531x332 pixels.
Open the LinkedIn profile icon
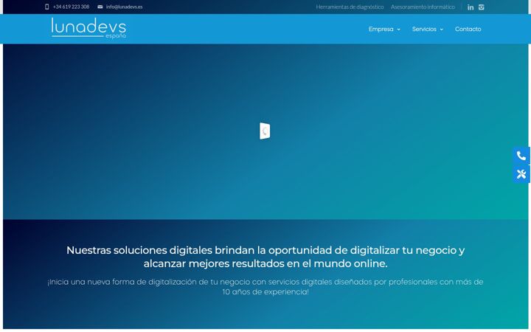coord(471,7)
